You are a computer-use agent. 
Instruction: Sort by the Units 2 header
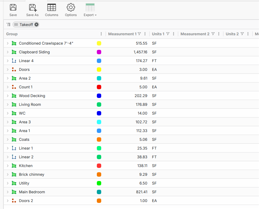pos(232,34)
